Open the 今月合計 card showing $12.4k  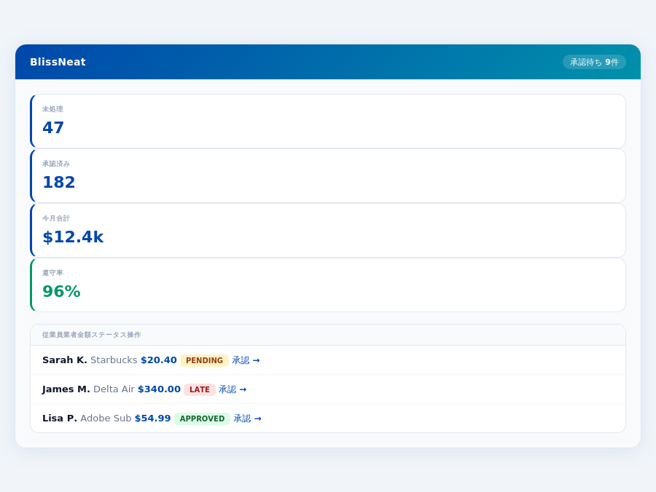pos(328,230)
